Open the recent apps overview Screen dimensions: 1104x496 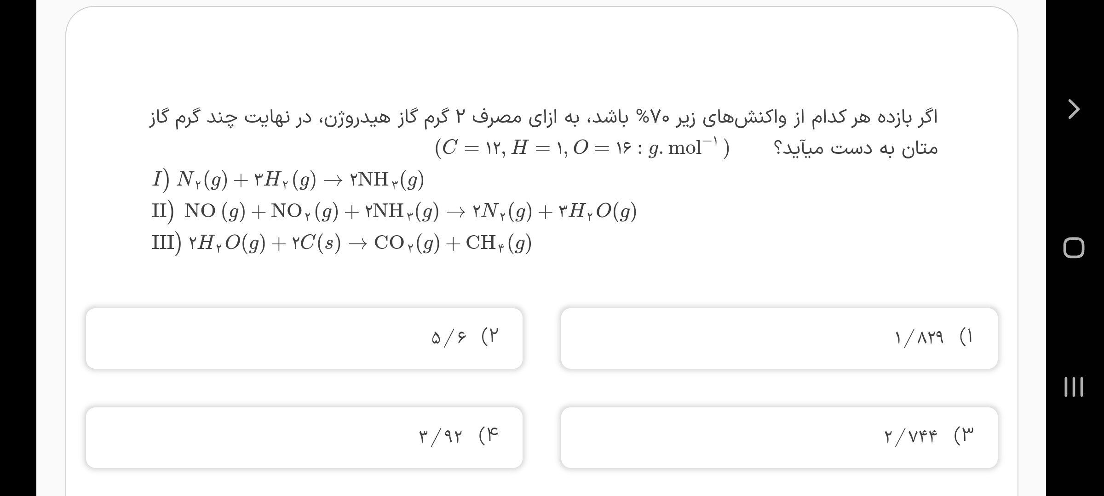[x=1074, y=387]
